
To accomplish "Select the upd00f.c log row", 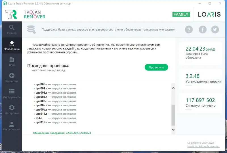I will (55, 101).
